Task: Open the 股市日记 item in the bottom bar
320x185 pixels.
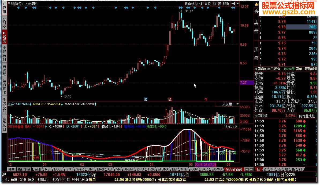Action: 43,179
